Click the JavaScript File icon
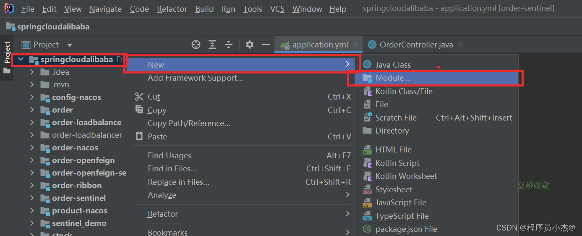 tap(368, 202)
